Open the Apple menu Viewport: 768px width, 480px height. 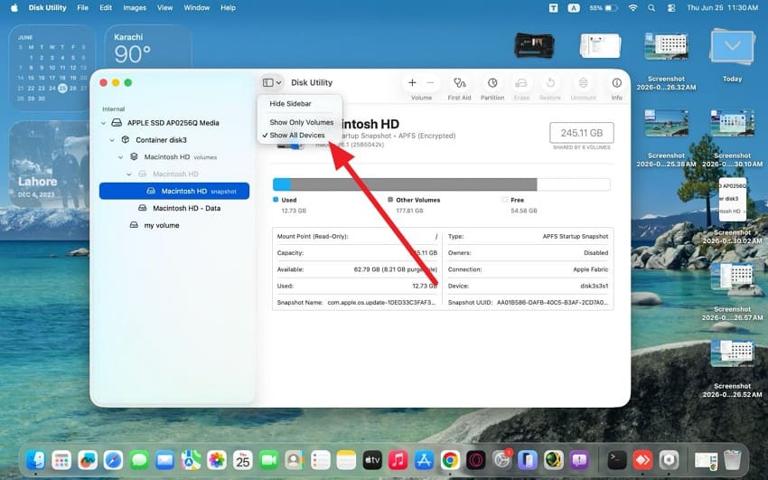(x=14, y=8)
